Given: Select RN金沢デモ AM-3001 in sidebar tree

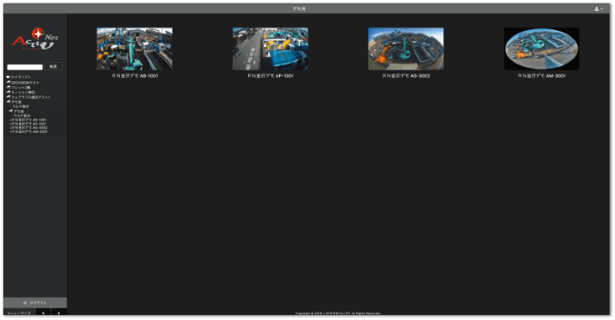Looking at the screenshot, I should tap(28, 132).
